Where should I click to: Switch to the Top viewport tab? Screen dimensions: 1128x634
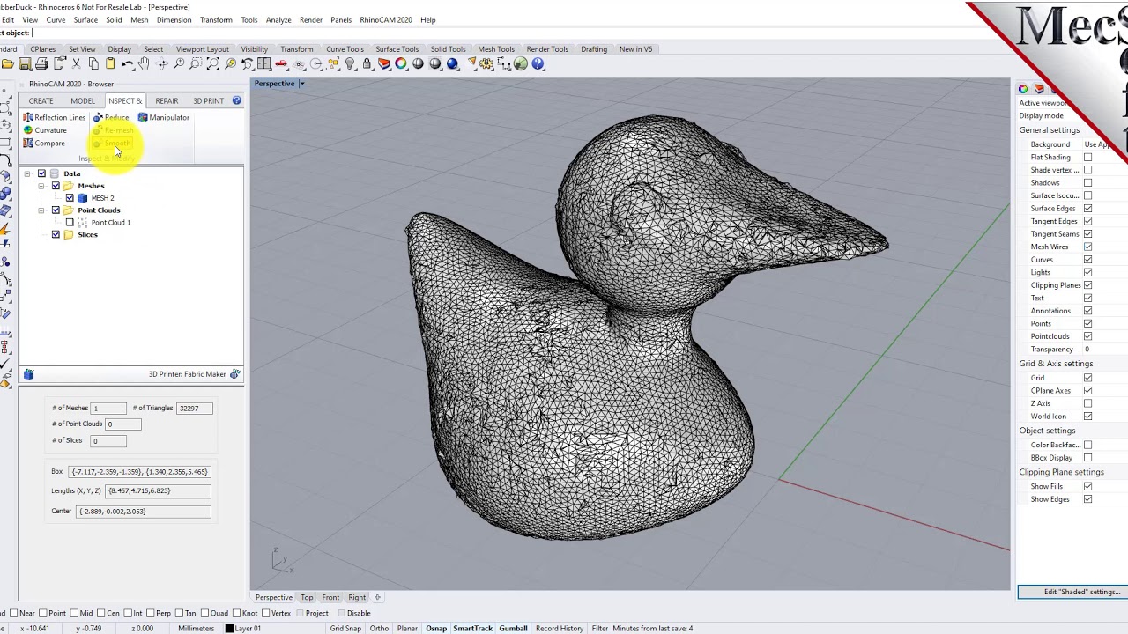pyautogui.click(x=307, y=597)
